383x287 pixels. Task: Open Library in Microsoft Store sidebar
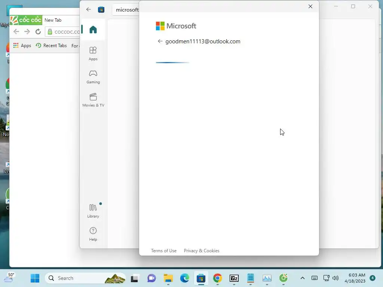pos(93,211)
